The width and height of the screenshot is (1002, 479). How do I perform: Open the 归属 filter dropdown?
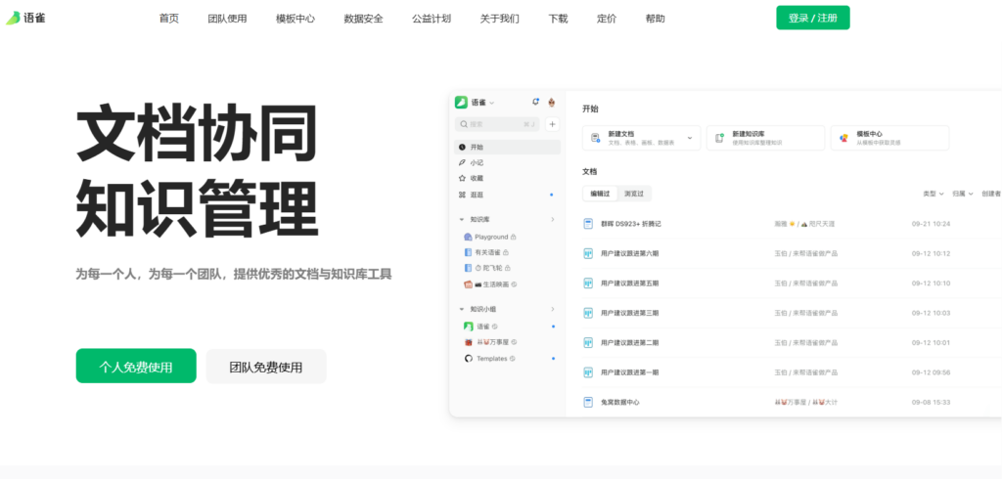click(963, 194)
